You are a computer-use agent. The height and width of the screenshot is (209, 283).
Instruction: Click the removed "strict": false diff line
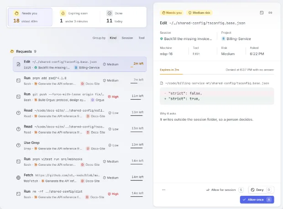(x=217, y=93)
